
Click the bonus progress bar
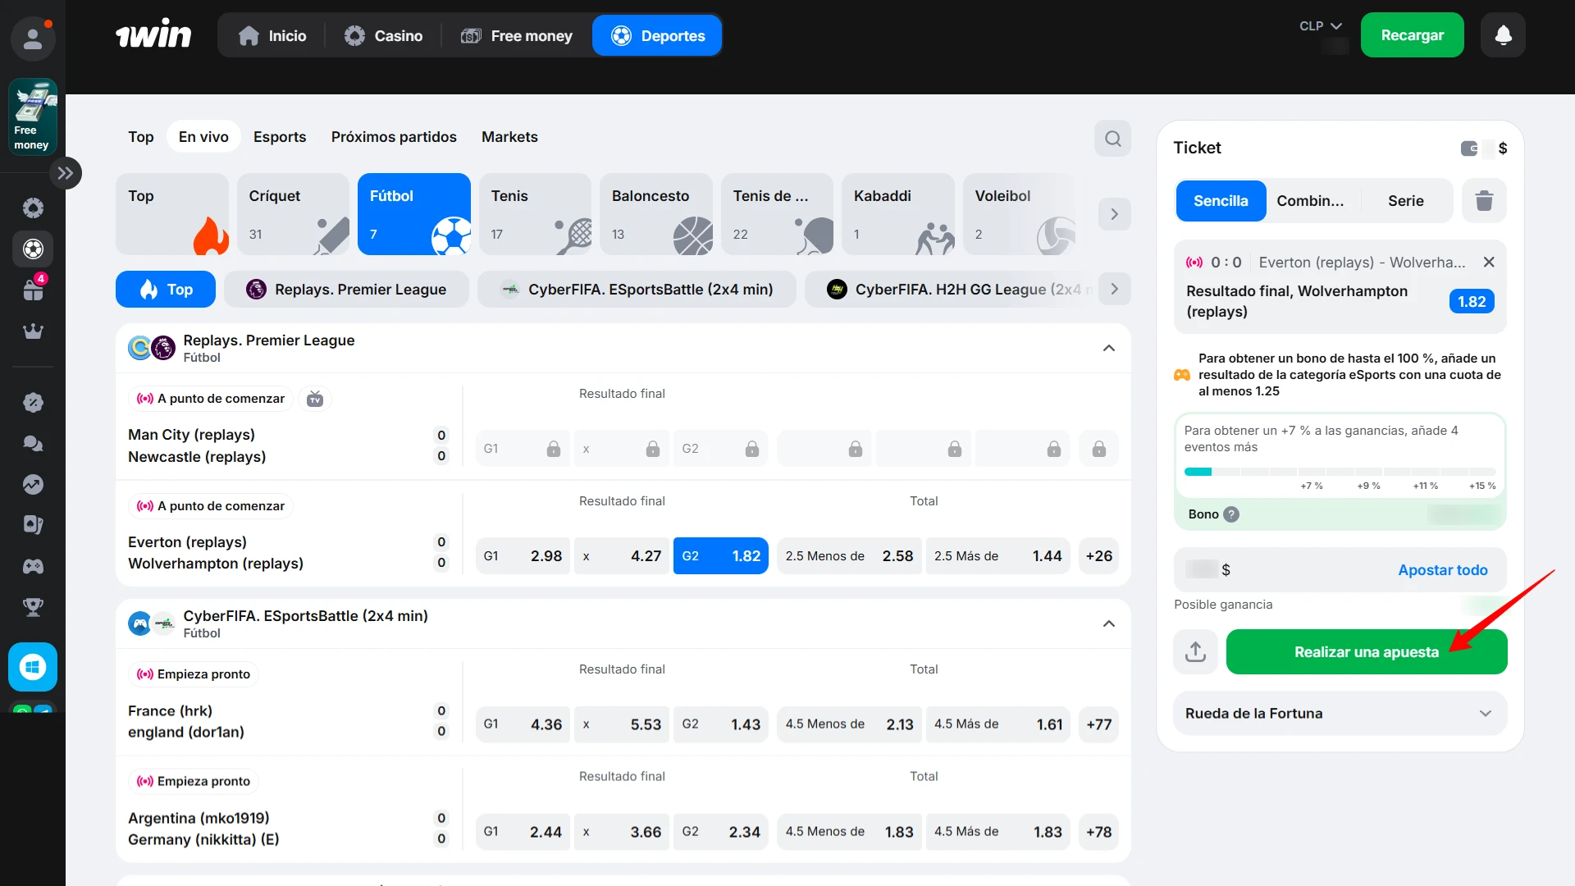[1340, 472]
